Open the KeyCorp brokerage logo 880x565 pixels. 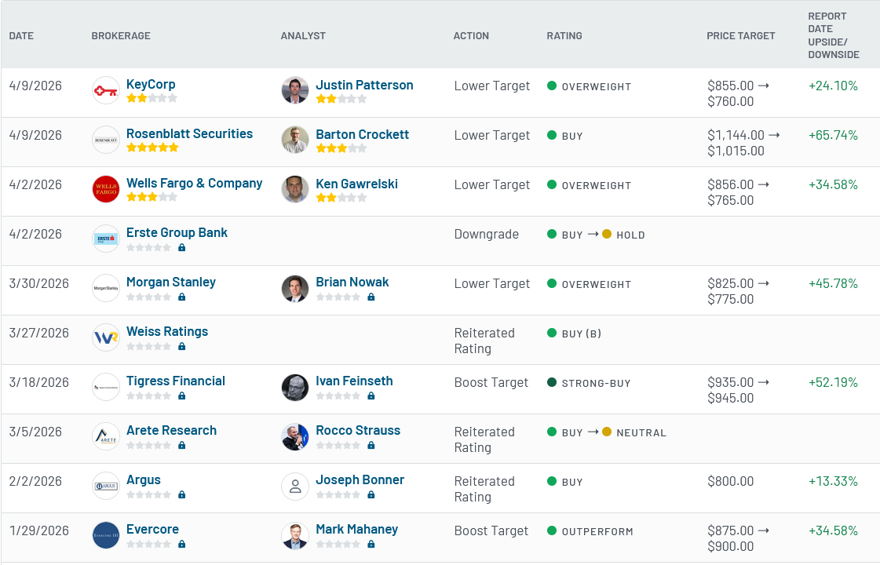point(105,90)
